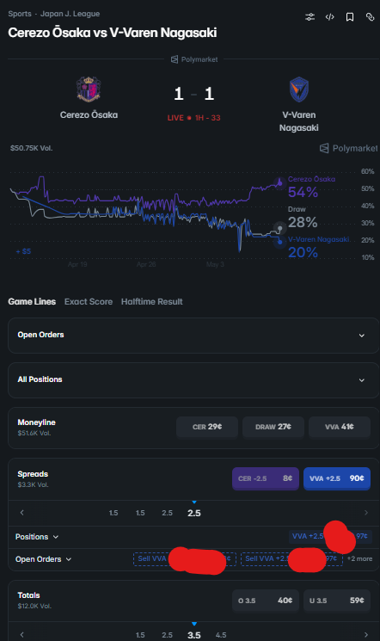Switch to the Exact Score tab
Screen dimensions: 380x641
(x=89, y=302)
